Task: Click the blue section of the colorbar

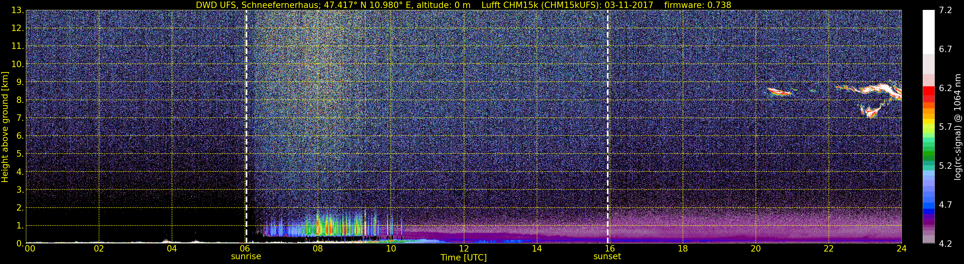Action: tap(928, 204)
